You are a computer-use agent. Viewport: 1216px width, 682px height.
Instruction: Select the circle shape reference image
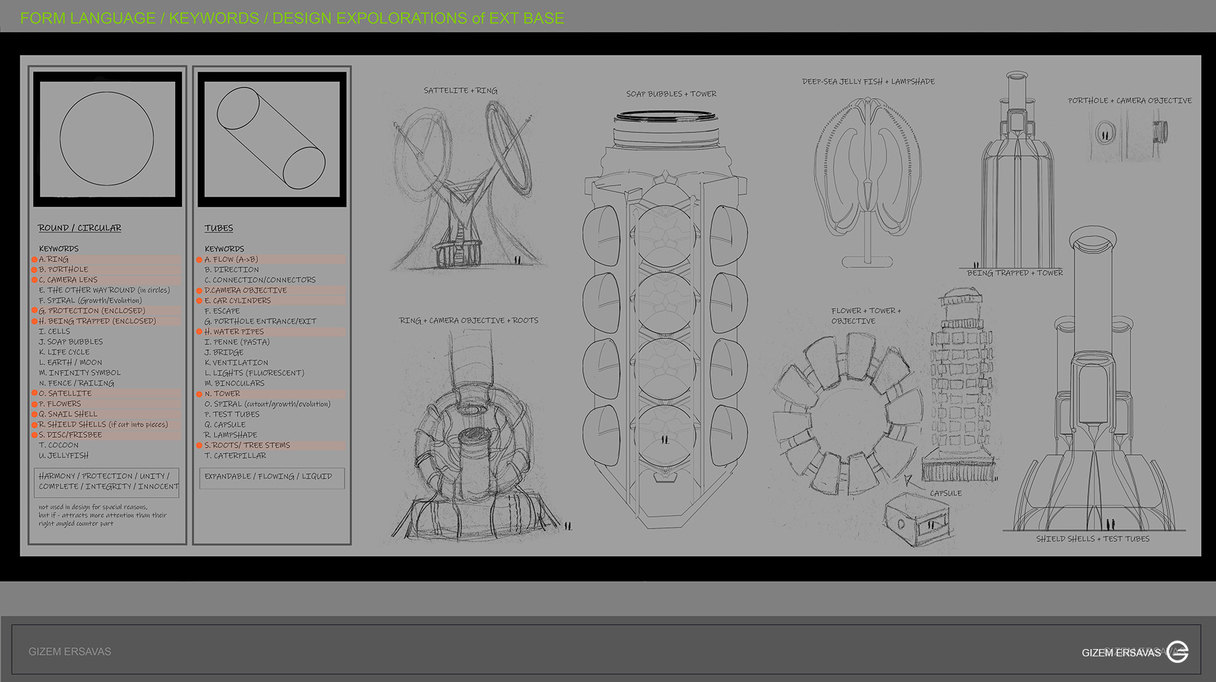(107, 139)
